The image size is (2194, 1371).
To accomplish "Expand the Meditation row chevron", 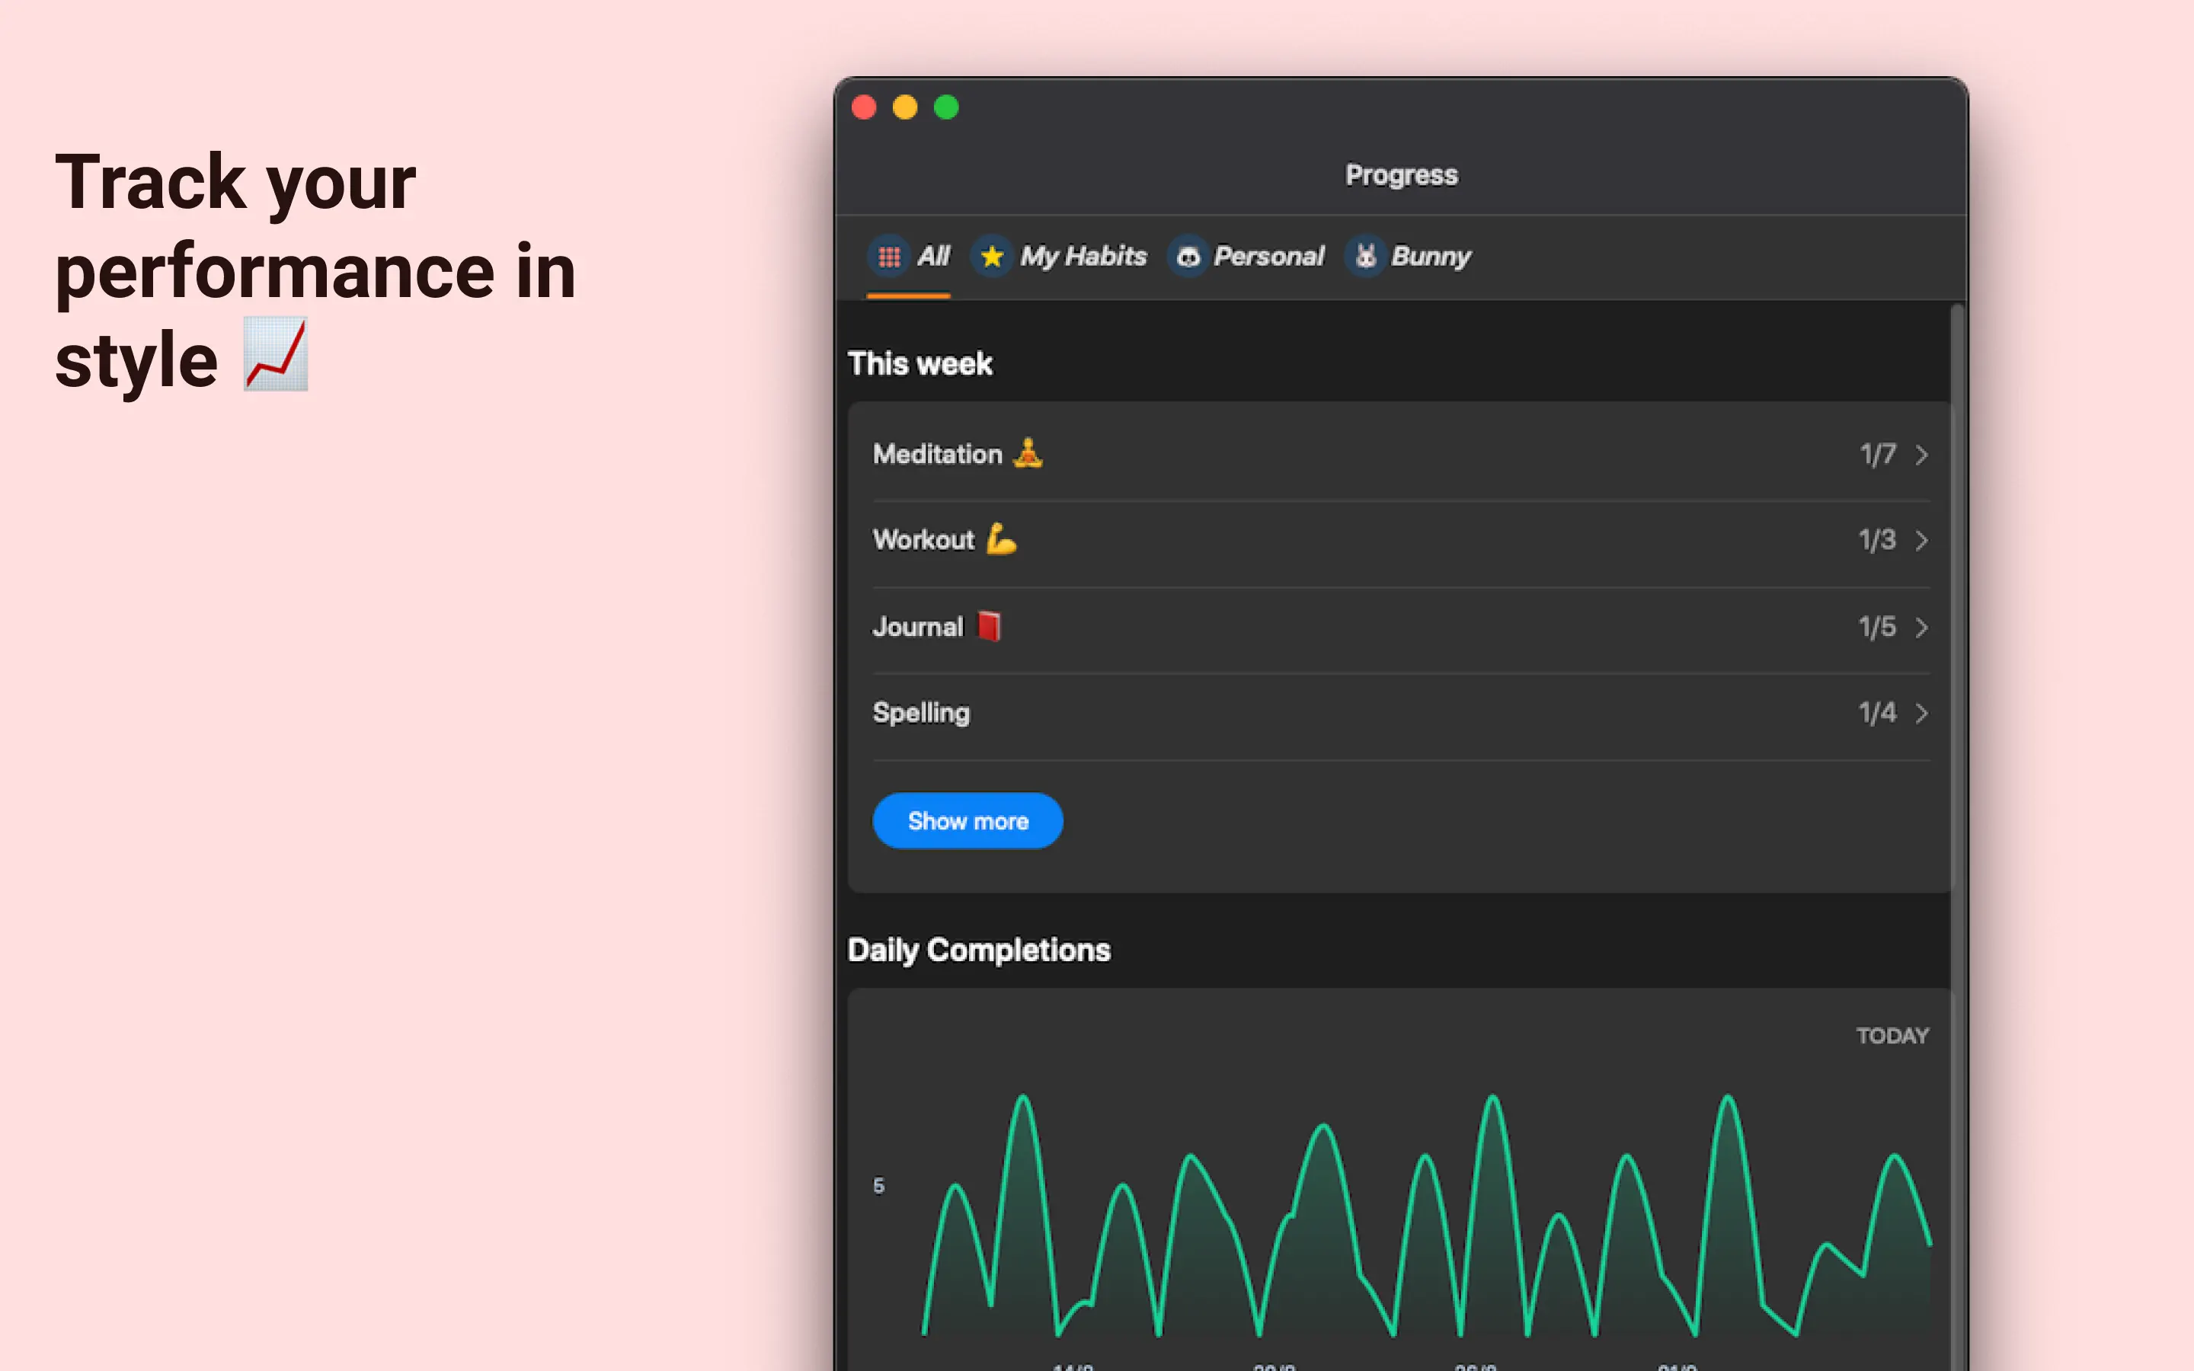I will (1921, 454).
